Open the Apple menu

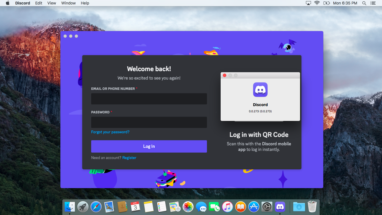click(x=8, y=3)
